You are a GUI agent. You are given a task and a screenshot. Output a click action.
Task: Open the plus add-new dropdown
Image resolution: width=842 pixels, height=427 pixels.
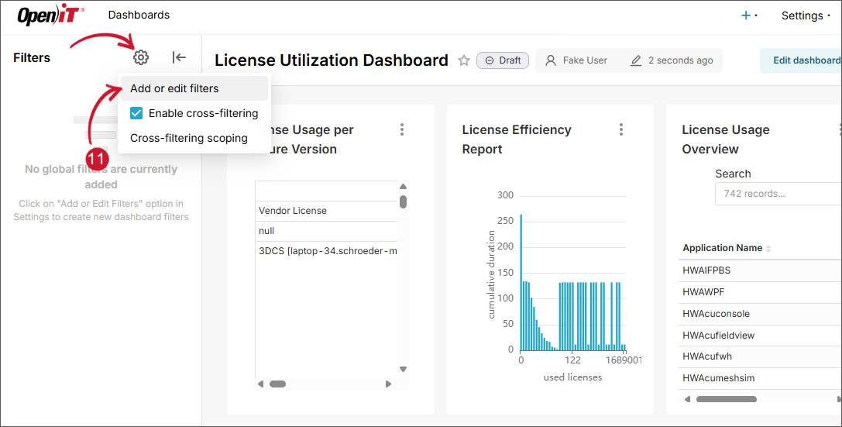(749, 15)
